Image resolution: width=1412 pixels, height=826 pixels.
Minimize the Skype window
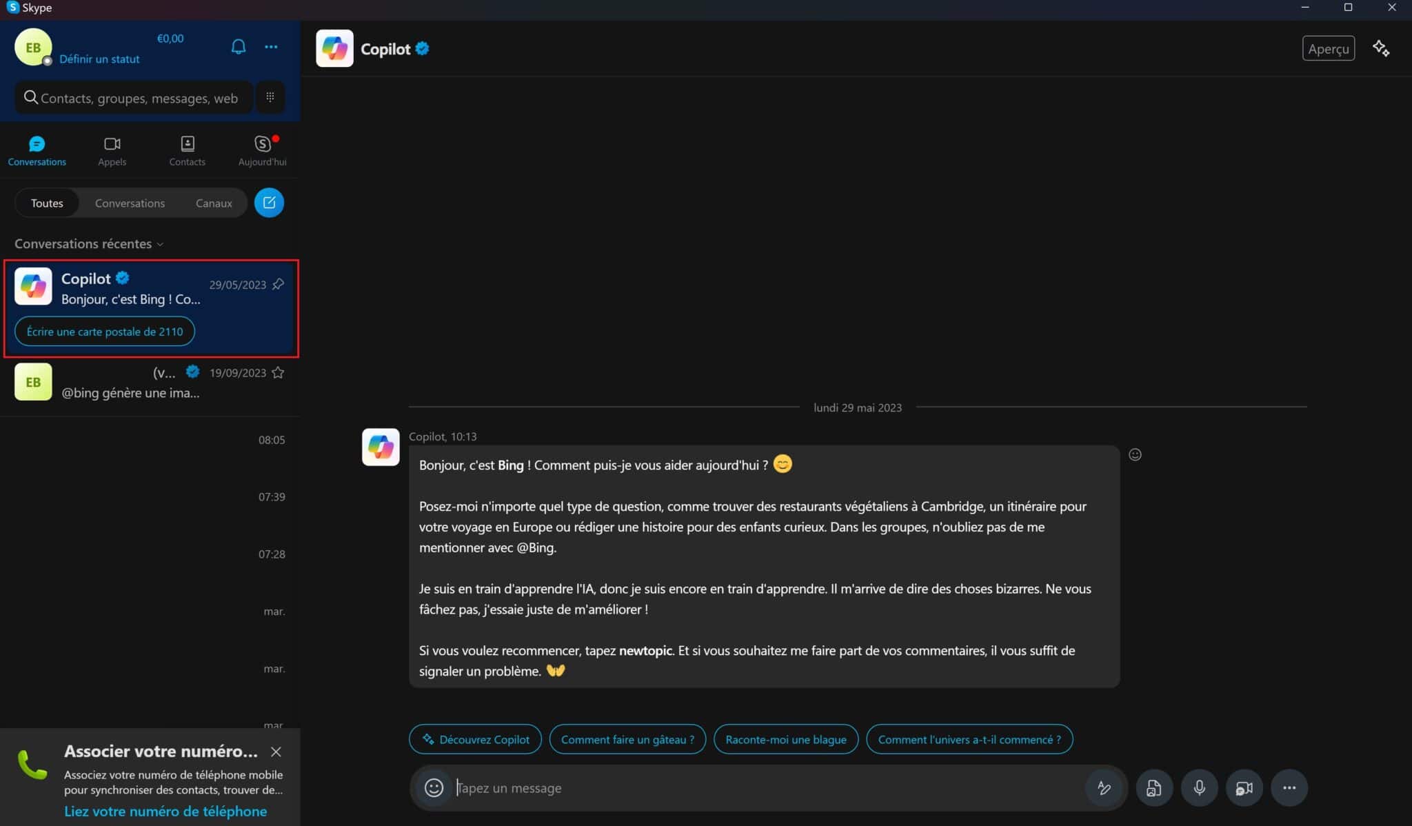pos(1305,7)
